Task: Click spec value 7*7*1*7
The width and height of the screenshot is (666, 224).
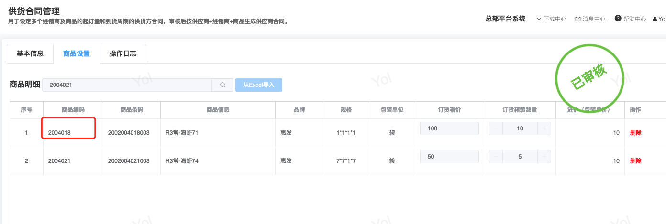Action: (x=346, y=161)
